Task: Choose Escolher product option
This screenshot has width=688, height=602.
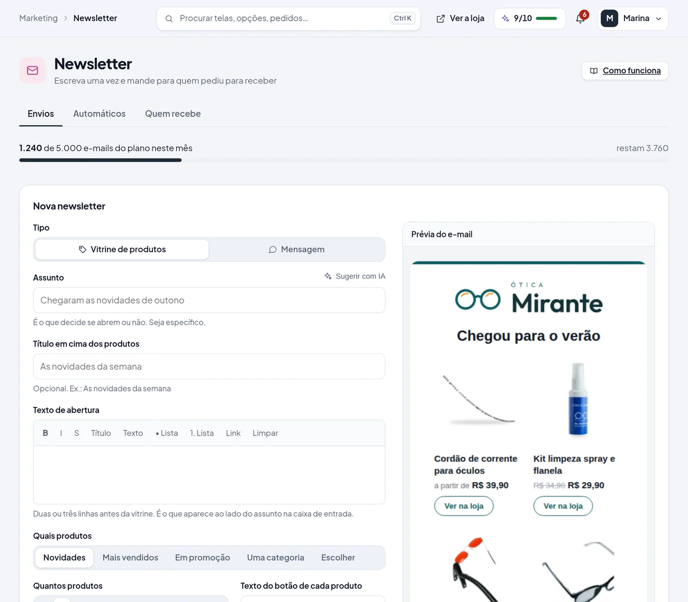Action: (x=338, y=557)
